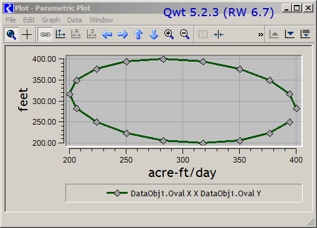Pan the plot right with blue arrow
The width and height of the screenshot is (317, 228).
pos(123,34)
